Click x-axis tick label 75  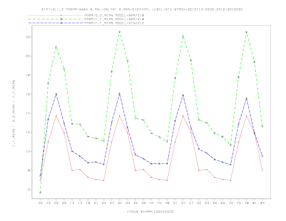239,203
